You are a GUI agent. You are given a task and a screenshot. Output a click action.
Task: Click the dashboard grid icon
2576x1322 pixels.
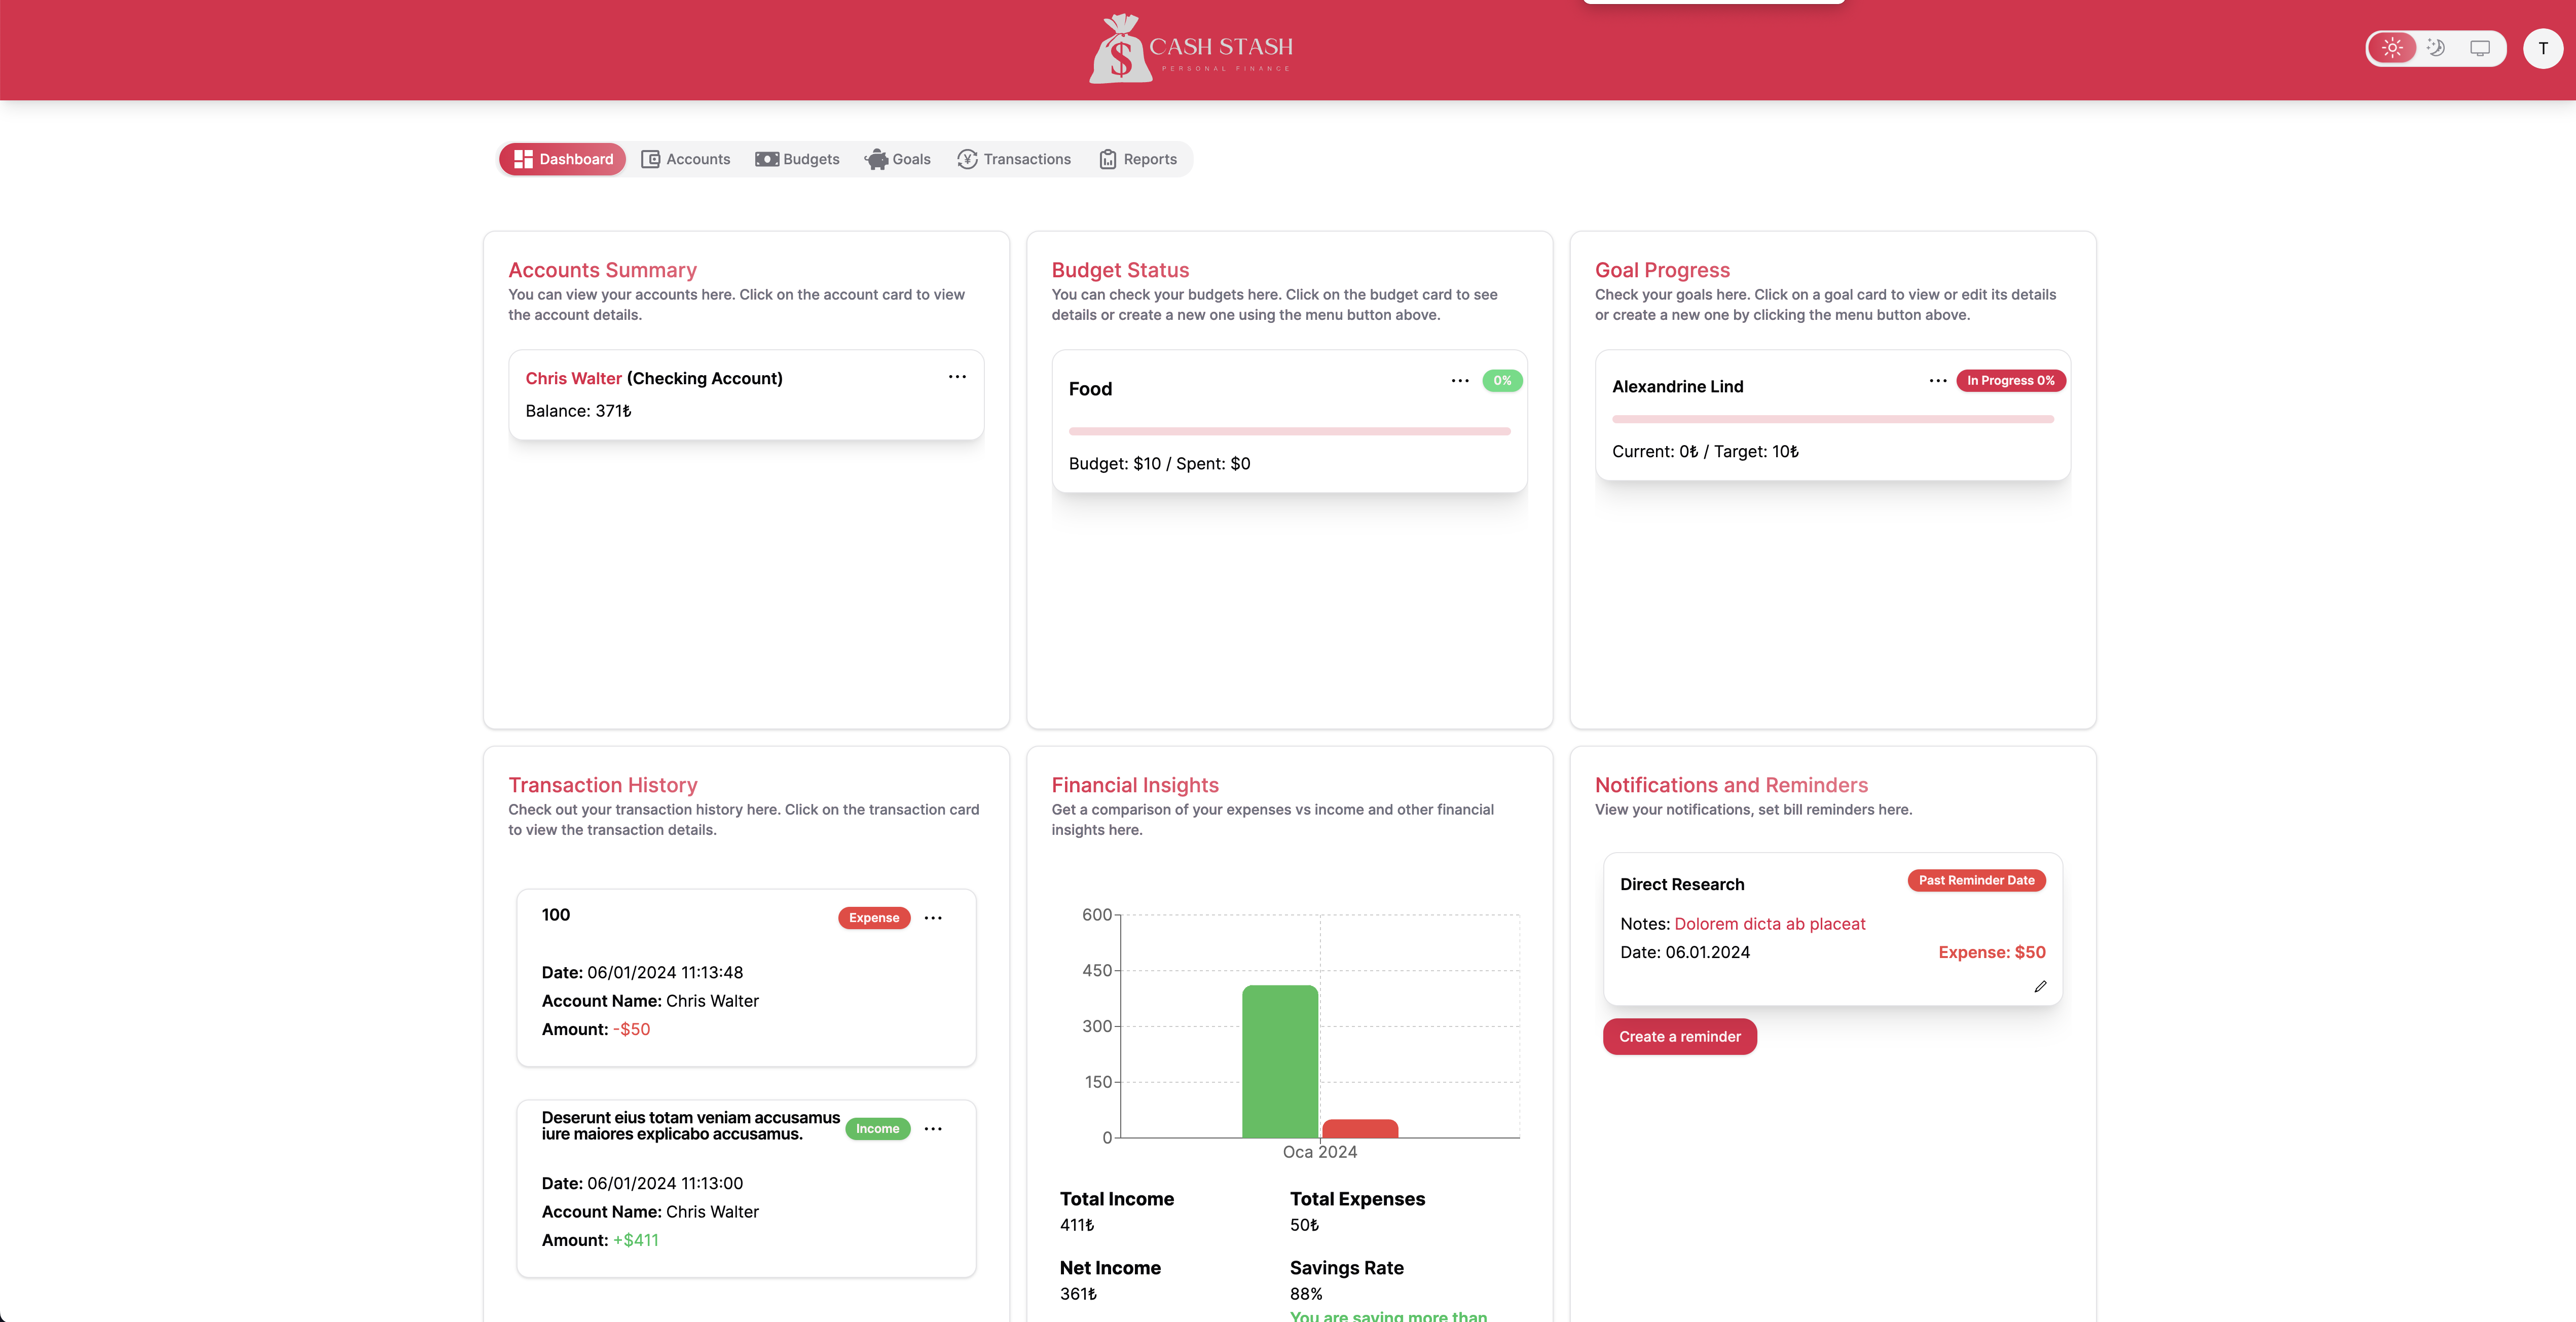tap(524, 159)
